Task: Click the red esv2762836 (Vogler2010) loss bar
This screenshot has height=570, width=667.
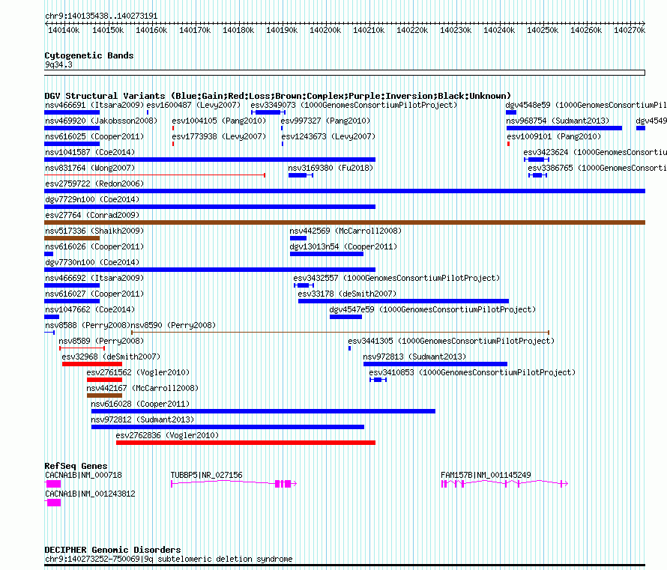Action: coord(246,443)
